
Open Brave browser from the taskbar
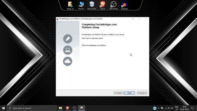coord(67,108)
